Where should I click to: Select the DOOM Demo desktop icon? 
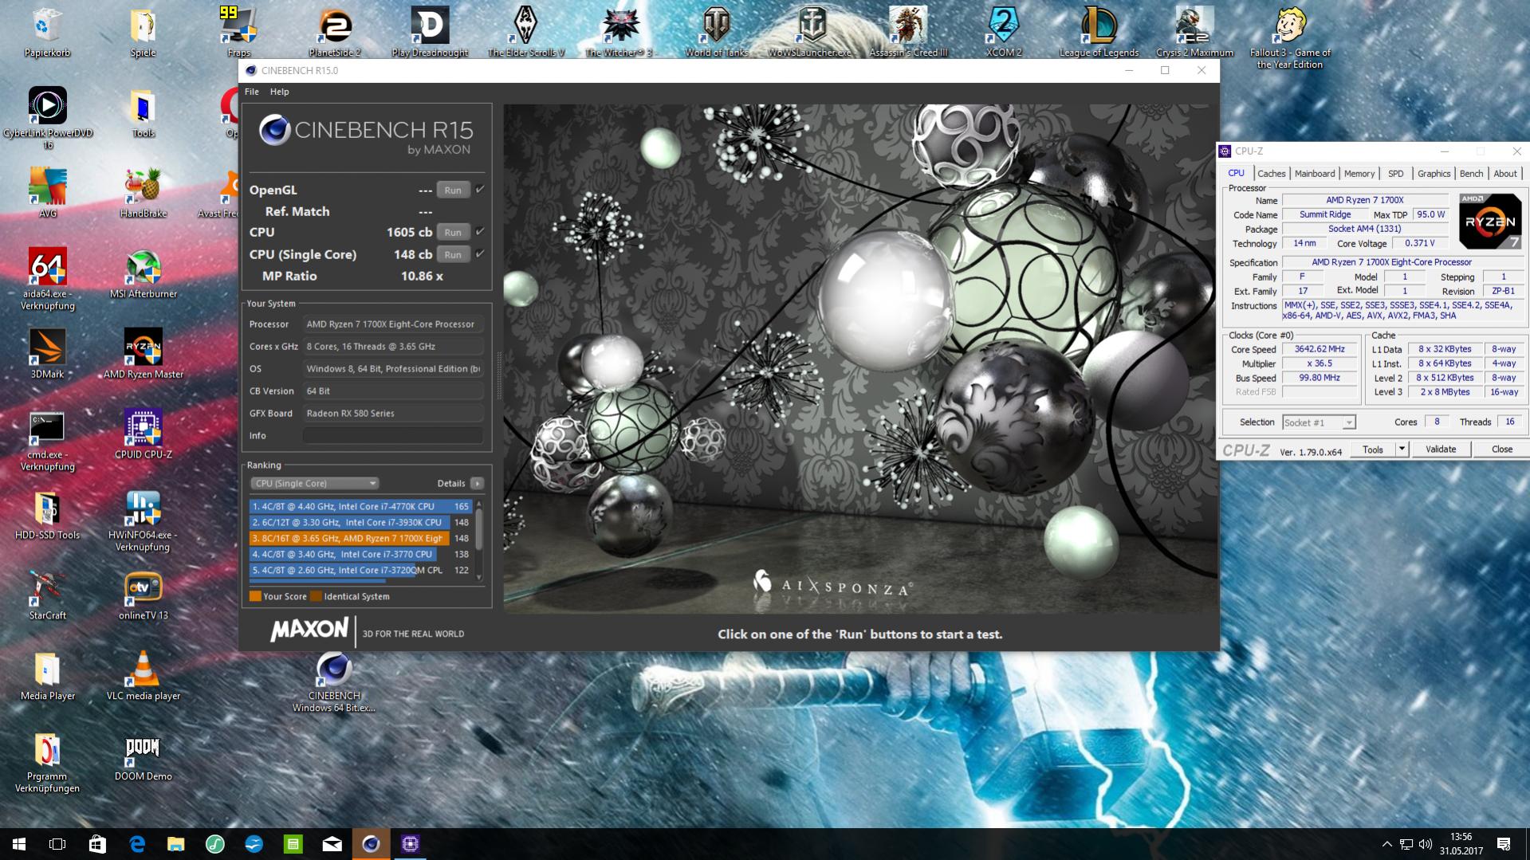144,756
